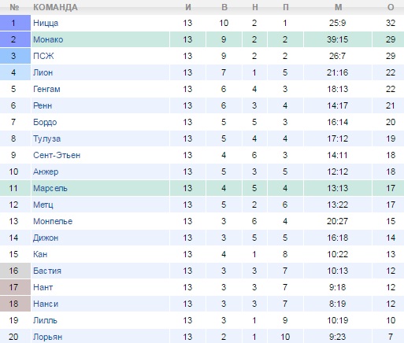
Task: Open the Марсель team link
Action: [x=50, y=188]
